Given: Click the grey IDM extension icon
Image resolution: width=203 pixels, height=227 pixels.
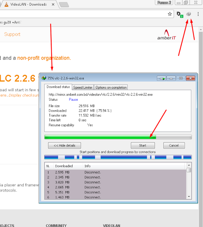Looking at the screenshot, I should coord(188,14).
